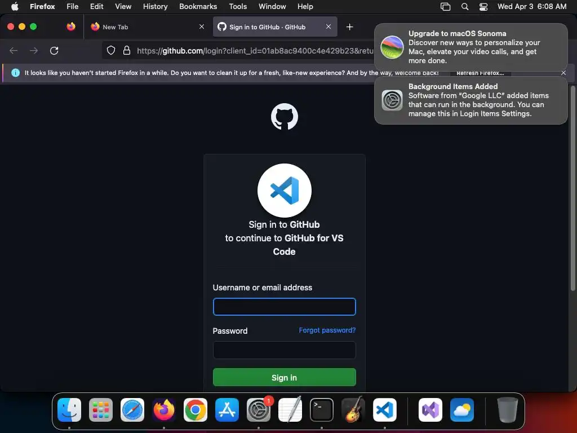577x433 pixels.
Task: Close the Sign in to GitHub tab
Action: tap(329, 26)
